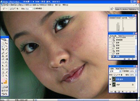The height and width of the screenshot is (101, 140).
Task: Select the Lasso tool in the toolbox
Action: [x=3, y=46]
